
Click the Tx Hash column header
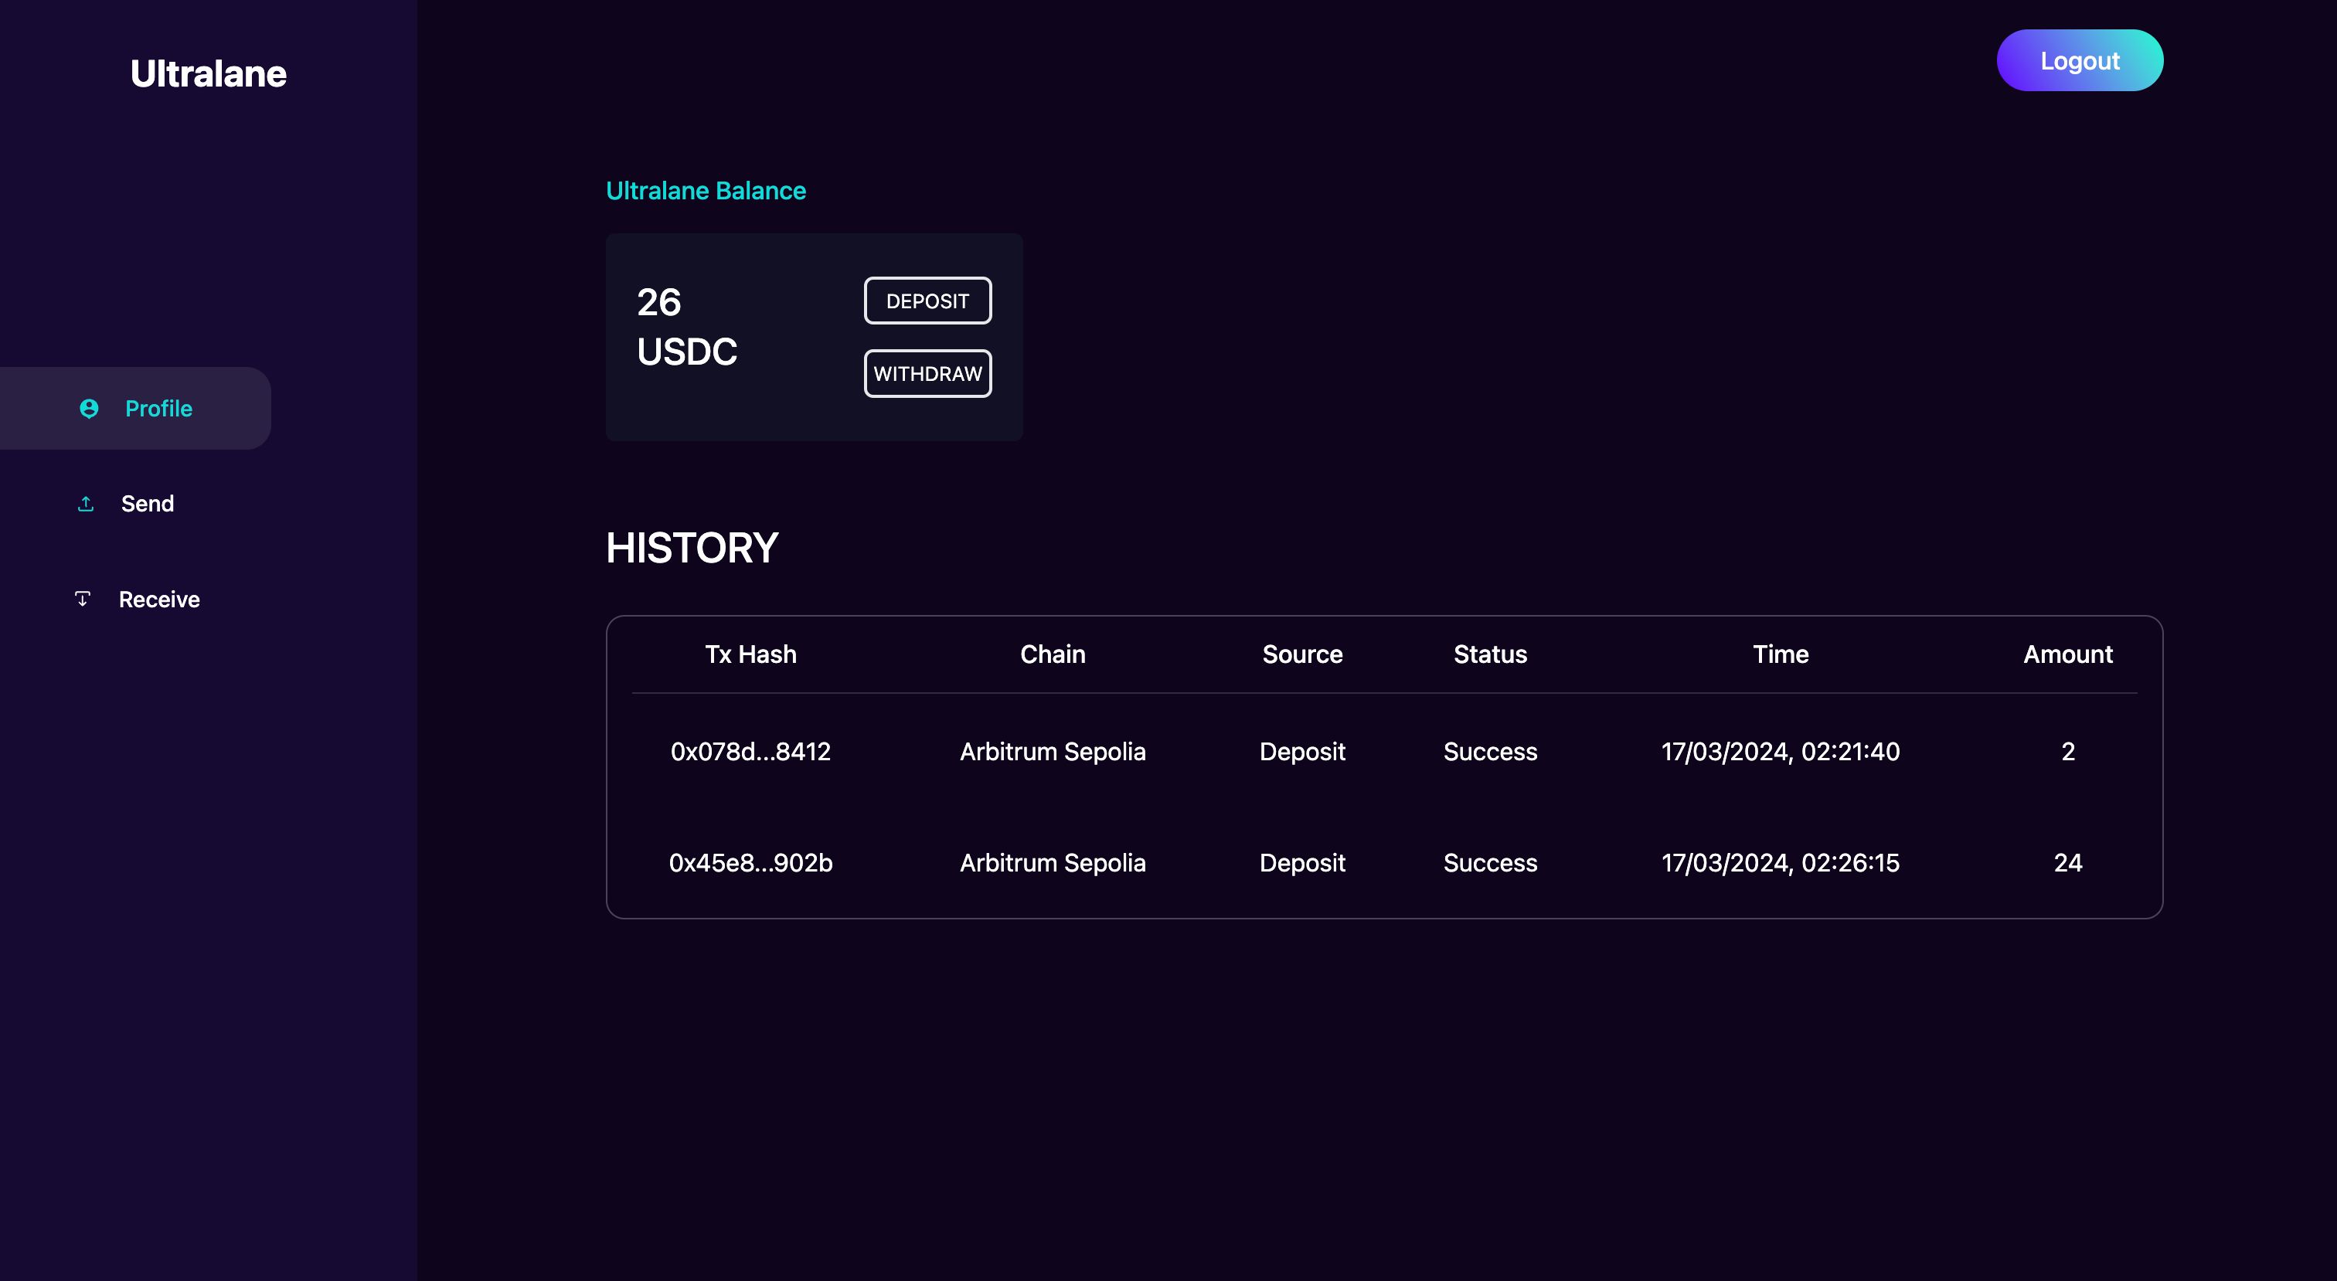click(750, 654)
